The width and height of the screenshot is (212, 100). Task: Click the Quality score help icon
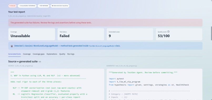168,32
